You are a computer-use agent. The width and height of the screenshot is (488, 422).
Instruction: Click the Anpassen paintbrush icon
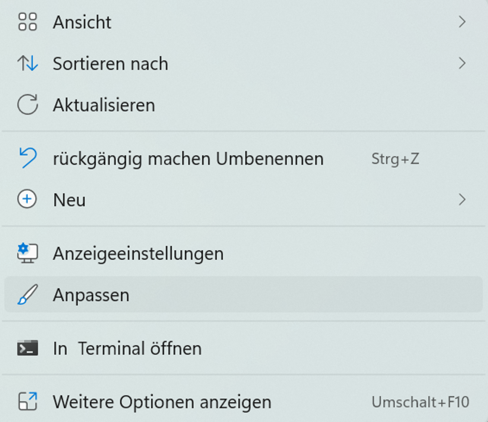(x=27, y=294)
